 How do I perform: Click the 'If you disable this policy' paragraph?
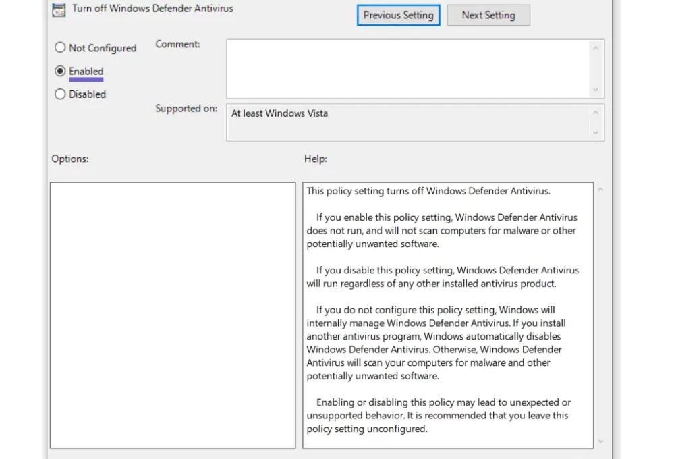[x=443, y=277]
